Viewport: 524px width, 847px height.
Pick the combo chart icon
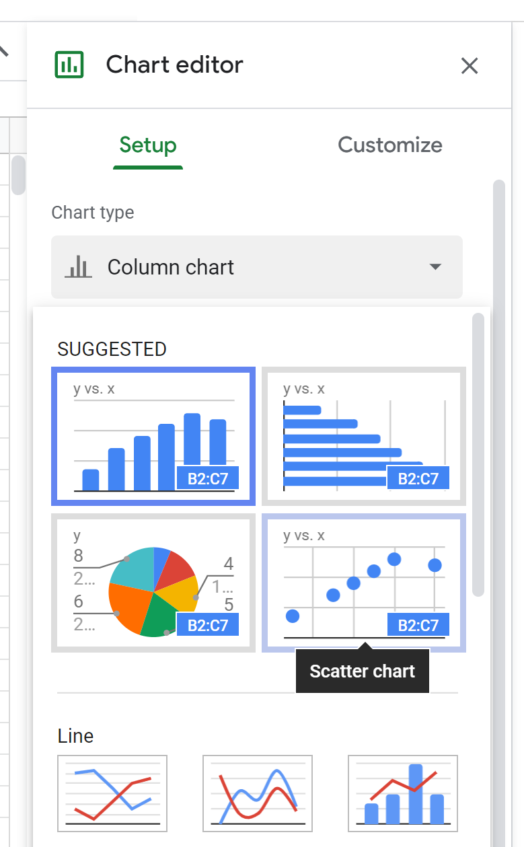click(403, 793)
